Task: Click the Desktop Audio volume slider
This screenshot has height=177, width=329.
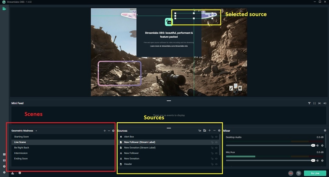Action: (x=271, y=145)
